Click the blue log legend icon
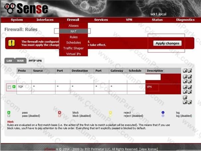The width and height of the screenshot is (201, 151). coord(163,112)
